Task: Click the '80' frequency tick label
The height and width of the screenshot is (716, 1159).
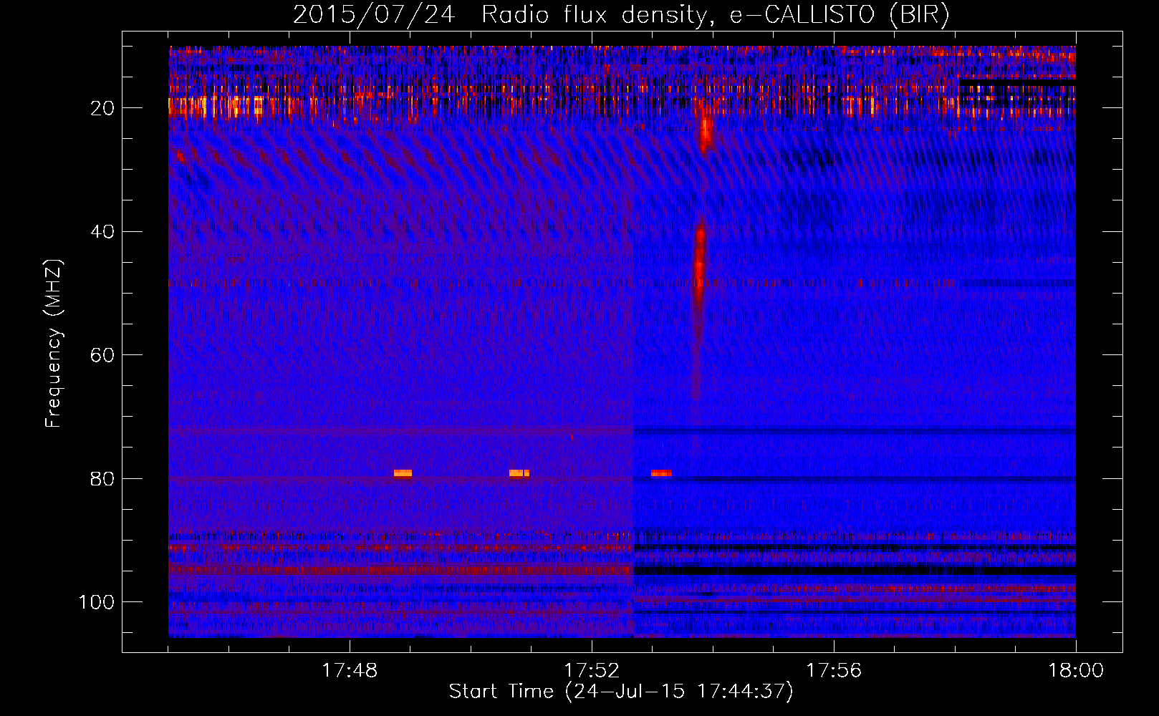Action: tap(102, 478)
